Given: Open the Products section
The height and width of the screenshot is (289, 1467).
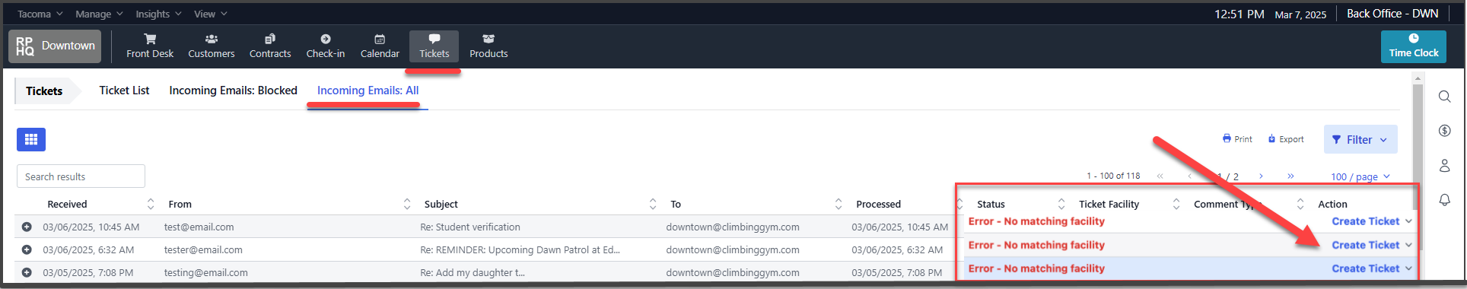Looking at the screenshot, I should point(488,46).
